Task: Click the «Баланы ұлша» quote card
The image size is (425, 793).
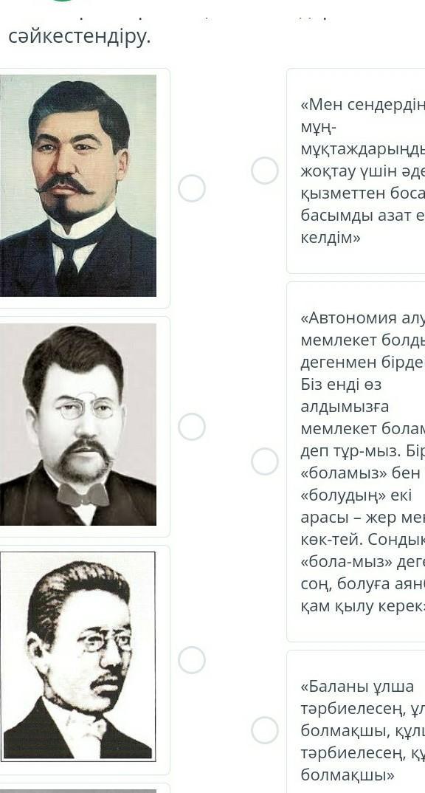Action: point(356,721)
